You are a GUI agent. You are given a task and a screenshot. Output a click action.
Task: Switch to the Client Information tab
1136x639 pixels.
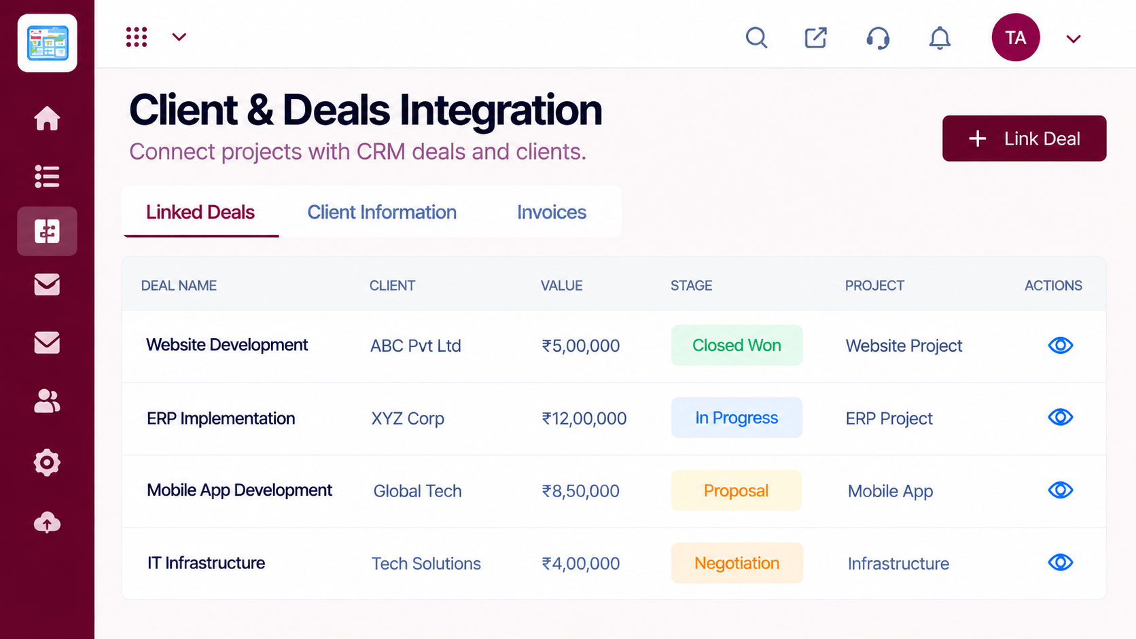tap(382, 213)
